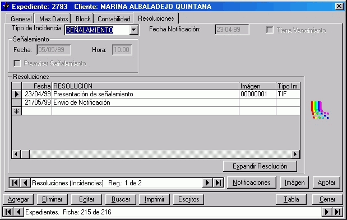Jump to last Expedientes ficha

337,212
